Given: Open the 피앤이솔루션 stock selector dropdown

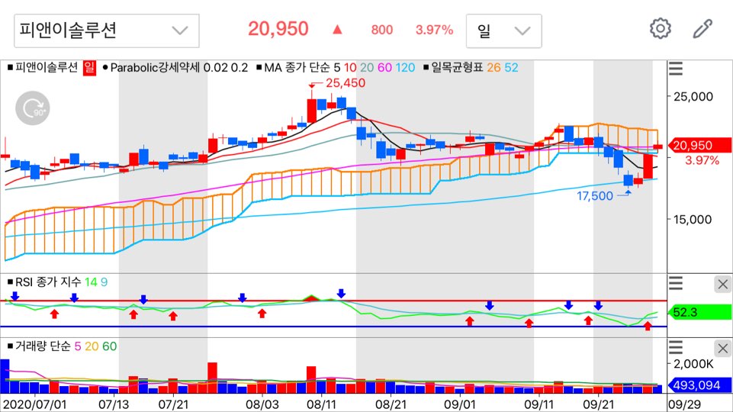Looking at the screenshot, I should [x=107, y=31].
